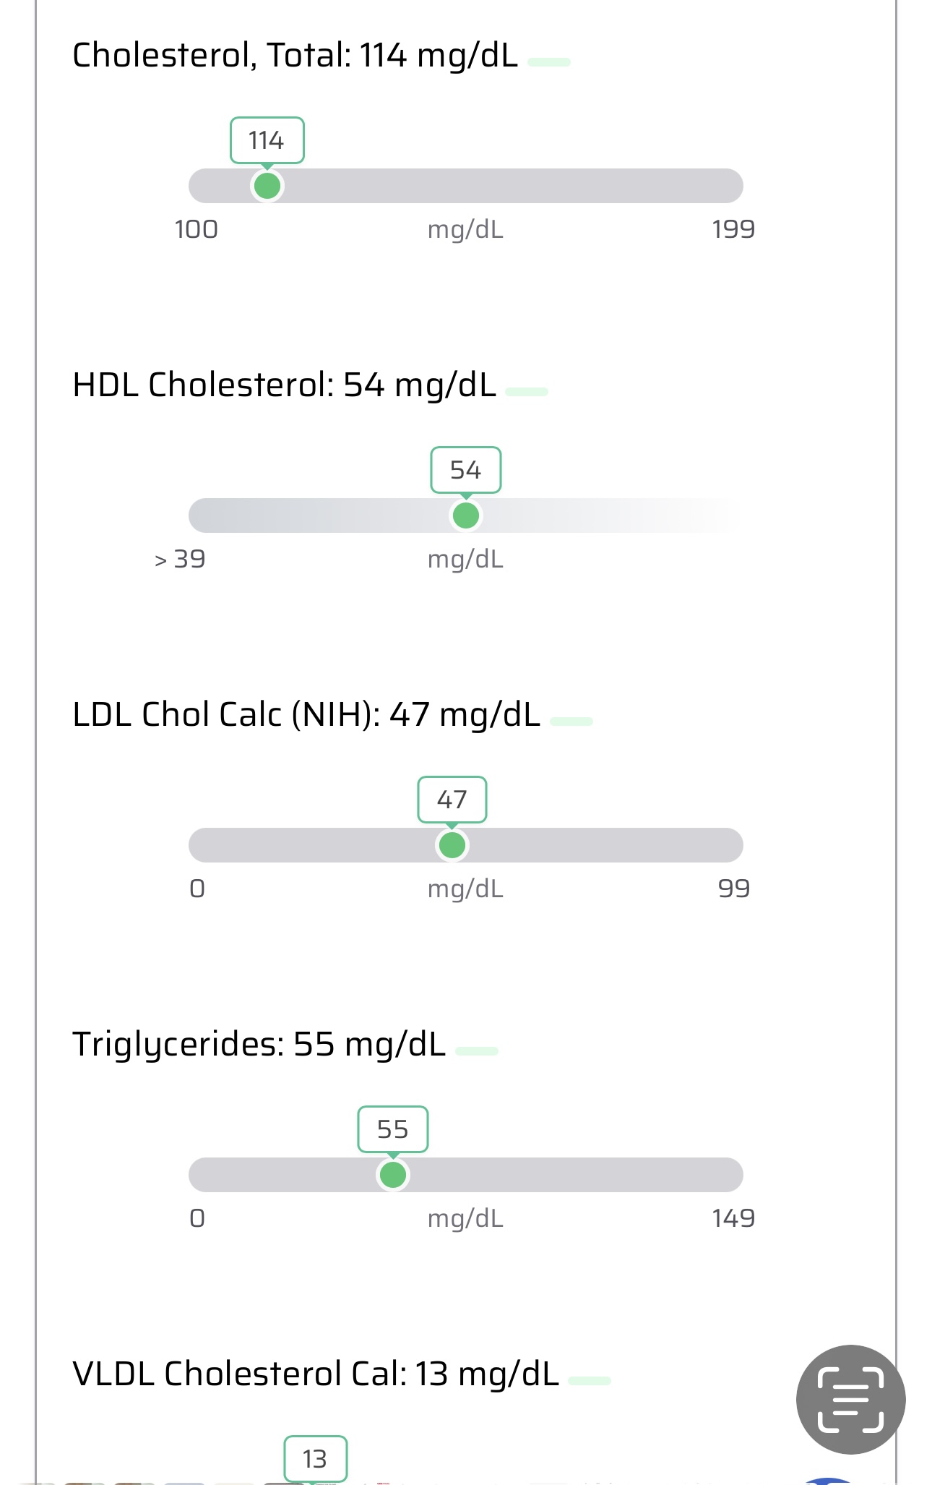Click the HDL Cholesterol green dot marker
Viewport: 932px width, 1485px height.
point(465,515)
